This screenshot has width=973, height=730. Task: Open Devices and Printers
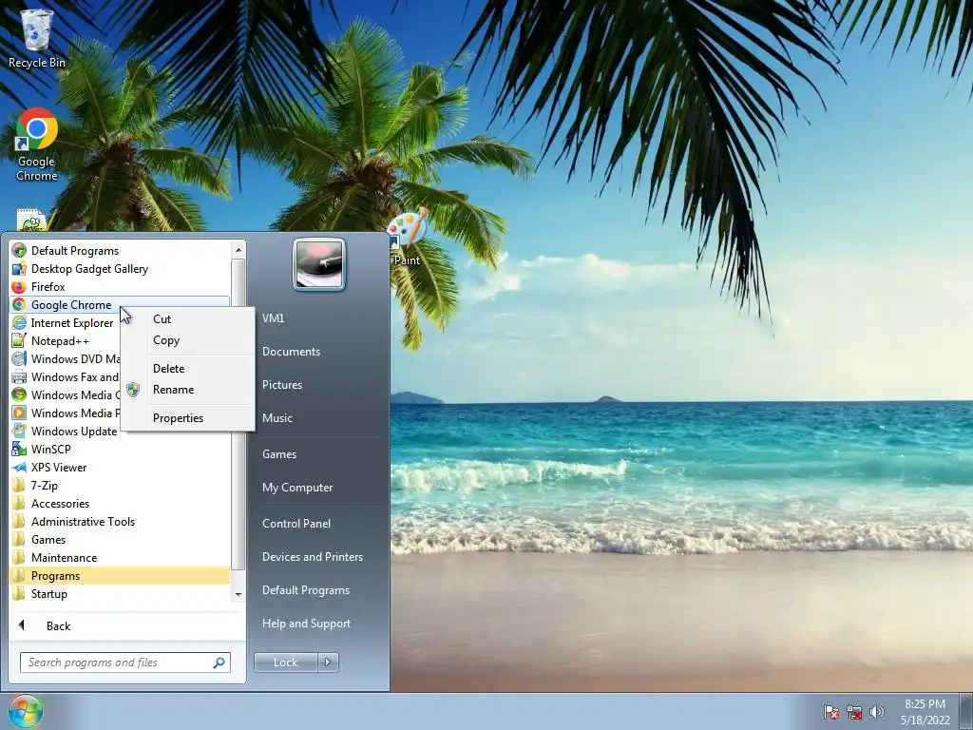coord(312,557)
